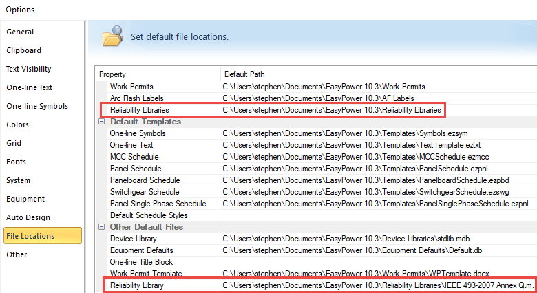
Task: Click the folder icon in the header banner
Action: [113, 36]
